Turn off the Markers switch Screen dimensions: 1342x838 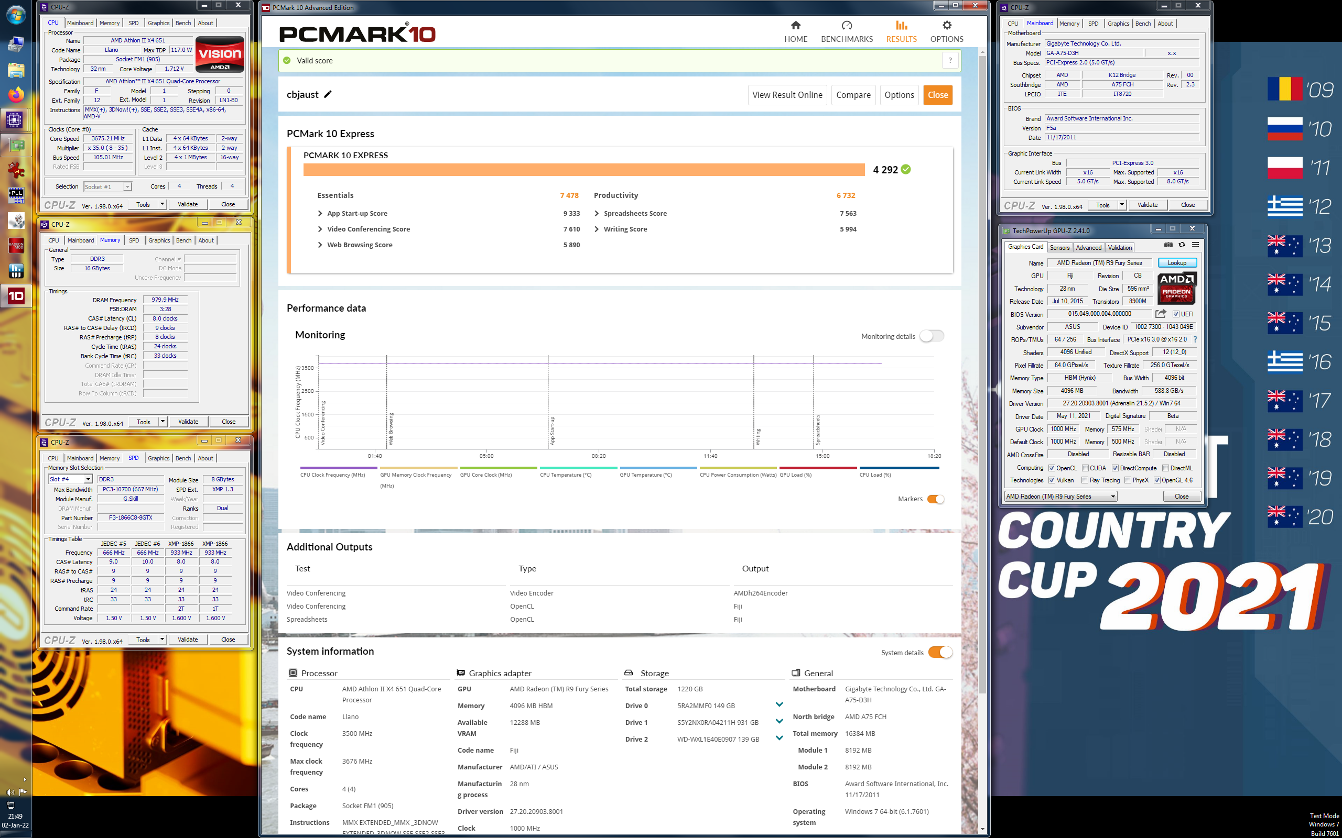pos(936,499)
